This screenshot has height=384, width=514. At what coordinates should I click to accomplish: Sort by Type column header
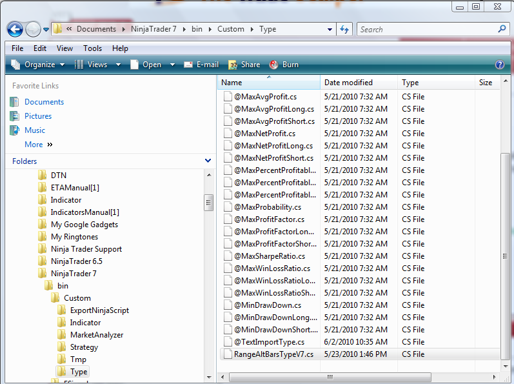coord(437,83)
